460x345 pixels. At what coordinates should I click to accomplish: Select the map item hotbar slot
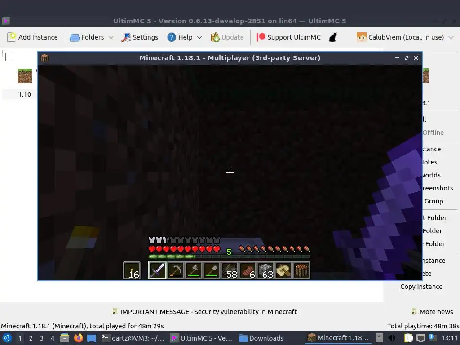coord(283,270)
